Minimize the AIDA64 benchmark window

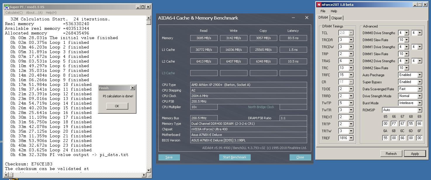tap(293, 18)
